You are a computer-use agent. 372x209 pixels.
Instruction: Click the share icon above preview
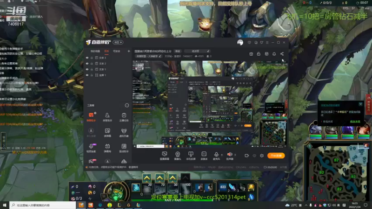[x=282, y=54]
